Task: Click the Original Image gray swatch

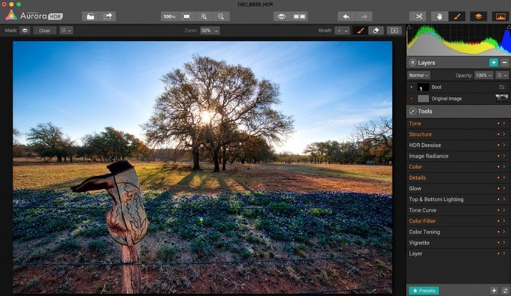Action: coord(423,99)
